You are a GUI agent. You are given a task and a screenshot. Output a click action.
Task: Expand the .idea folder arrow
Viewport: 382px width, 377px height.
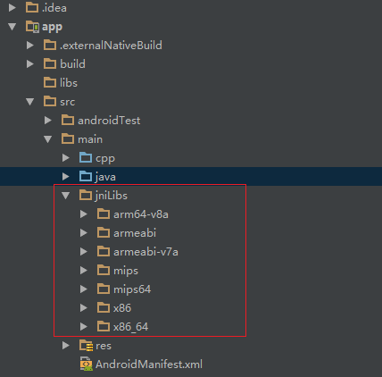12,7
